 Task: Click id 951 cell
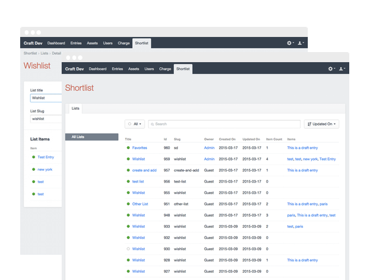coord(167,204)
